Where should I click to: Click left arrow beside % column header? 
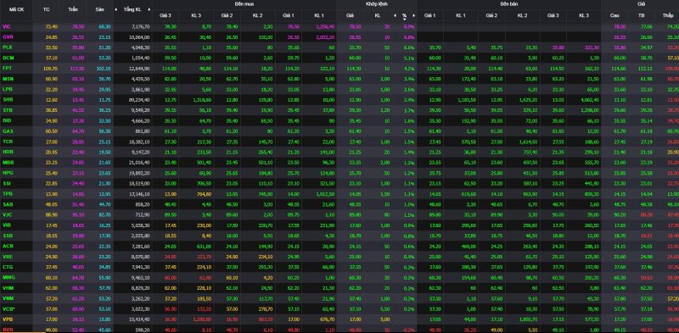pos(395,15)
